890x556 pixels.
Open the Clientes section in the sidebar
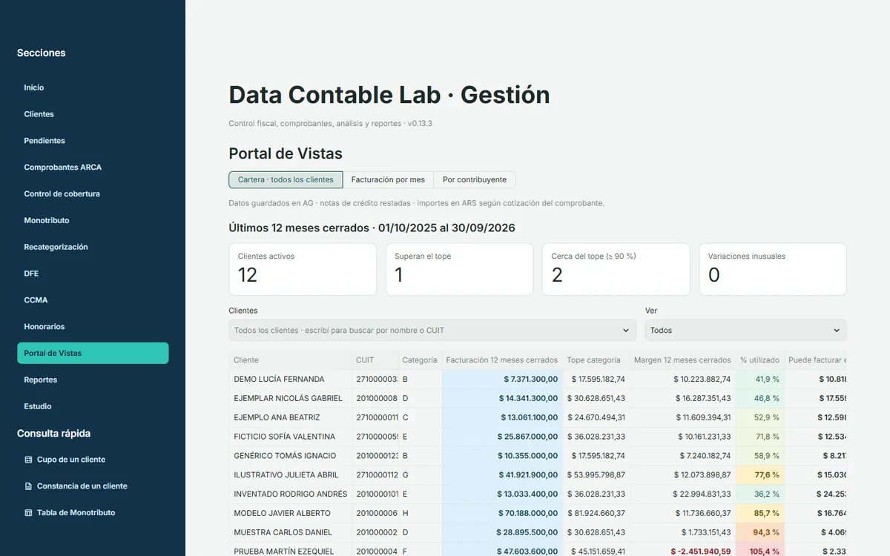click(93, 114)
